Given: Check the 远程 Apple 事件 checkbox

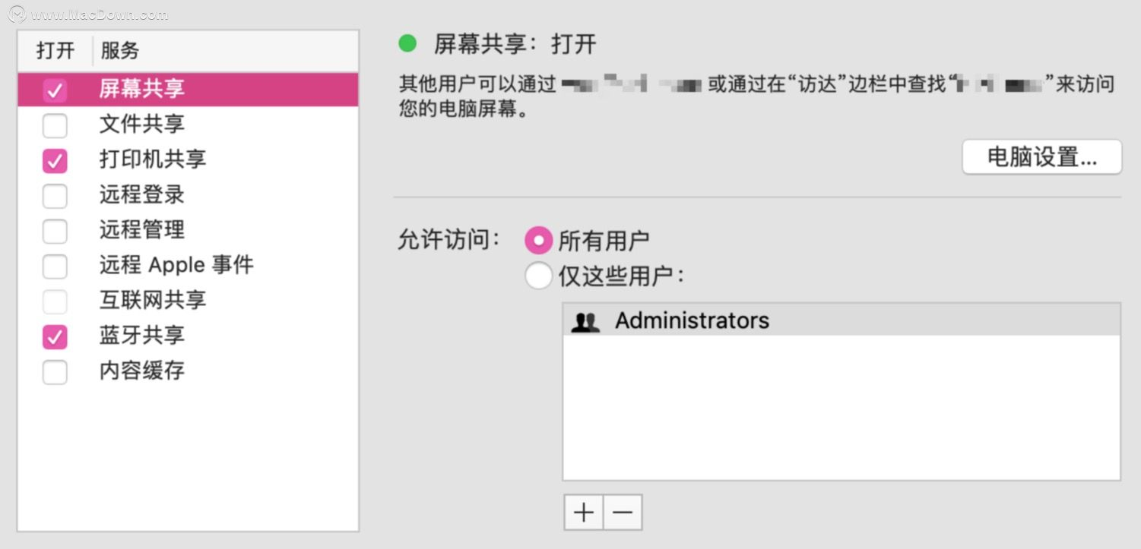Looking at the screenshot, I should 55,267.
